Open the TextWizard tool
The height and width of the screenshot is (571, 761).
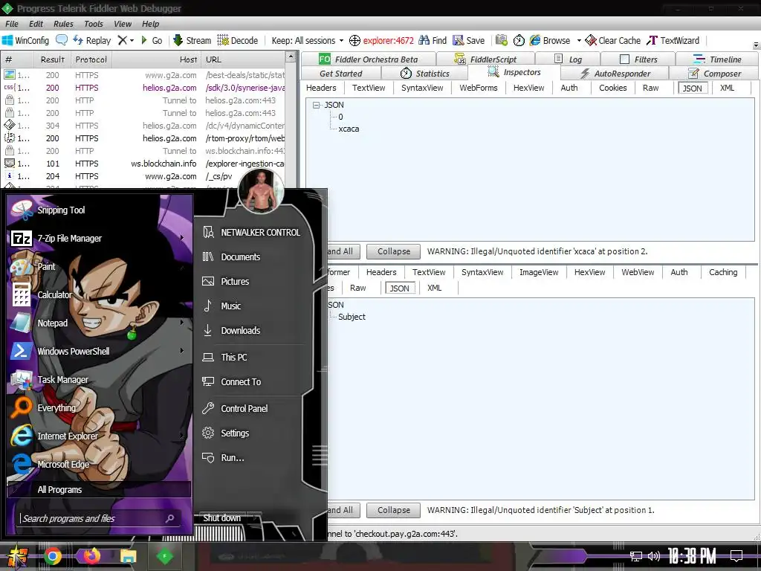click(673, 40)
